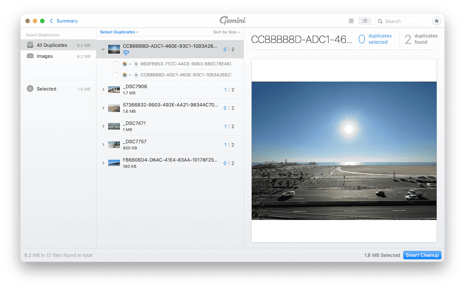Viewport: 465px width, 289px height.
Task: Click thumbnail of 57366B32 group
Action: 114,108
